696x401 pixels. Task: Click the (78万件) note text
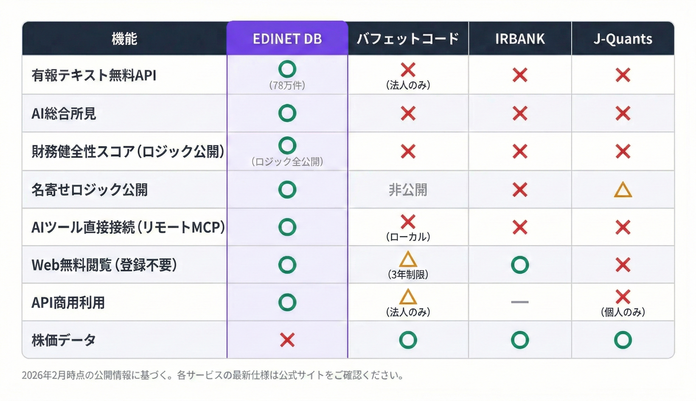point(287,86)
